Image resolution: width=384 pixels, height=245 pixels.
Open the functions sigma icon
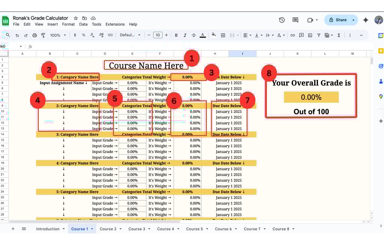point(339,35)
